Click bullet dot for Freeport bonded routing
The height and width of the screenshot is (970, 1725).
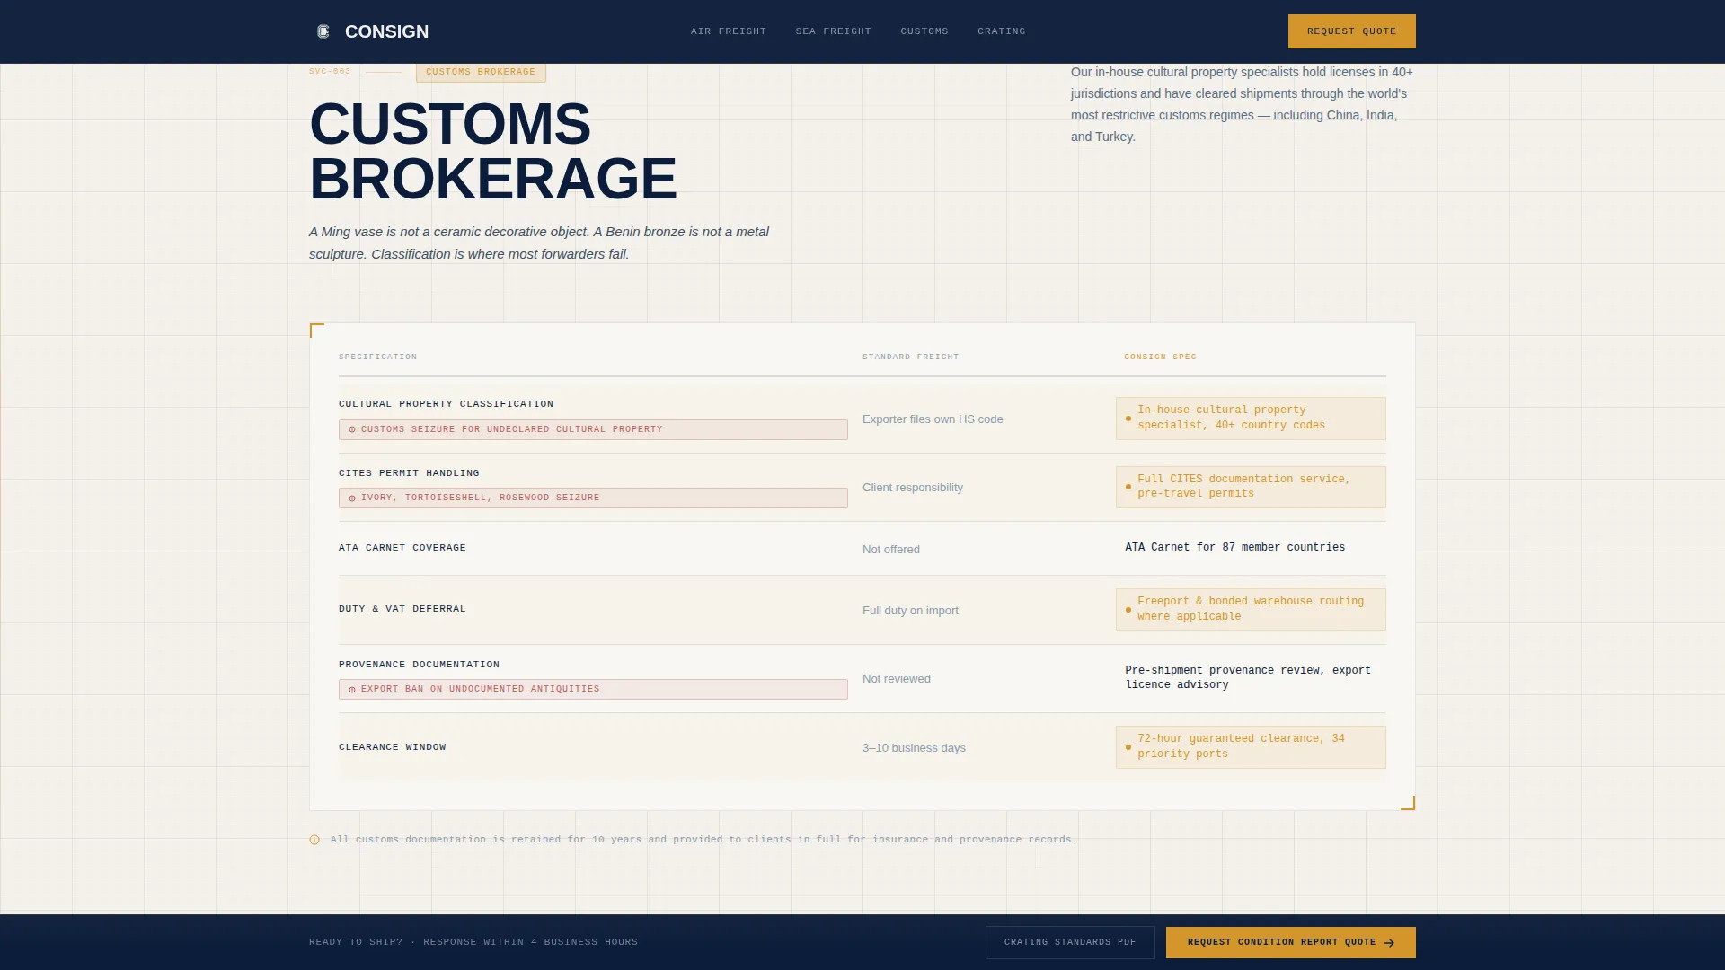1128,610
